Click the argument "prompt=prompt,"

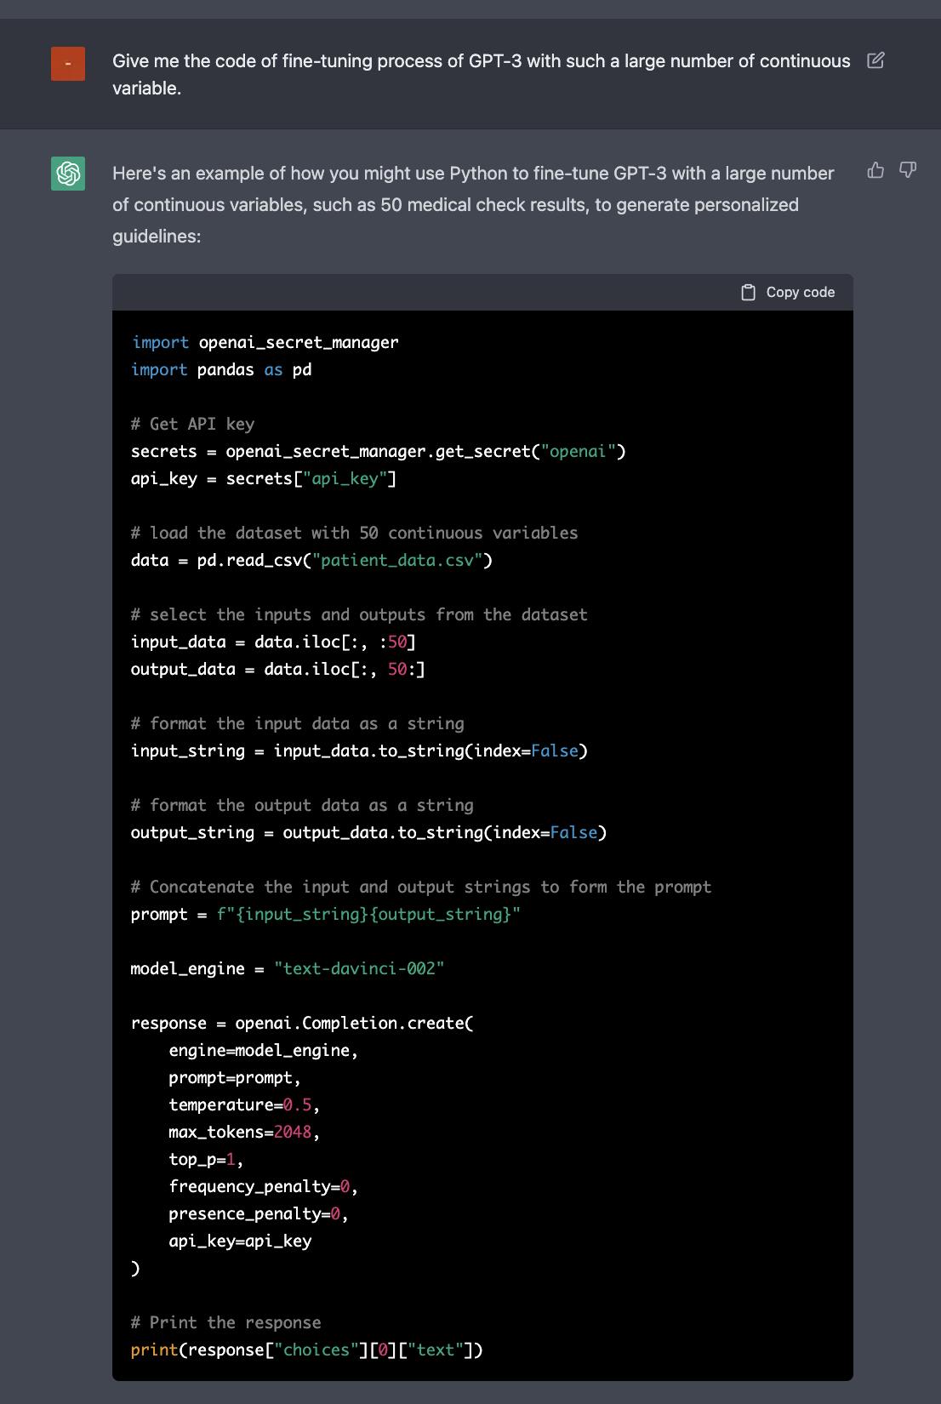pyautogui.click(x=235, y=1077)
